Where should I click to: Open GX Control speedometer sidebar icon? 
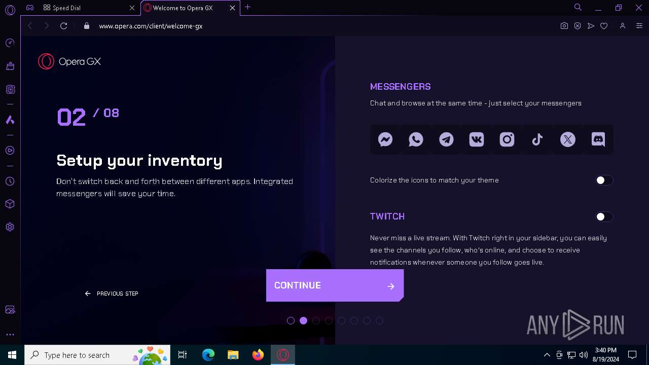(x=10, y=43)
